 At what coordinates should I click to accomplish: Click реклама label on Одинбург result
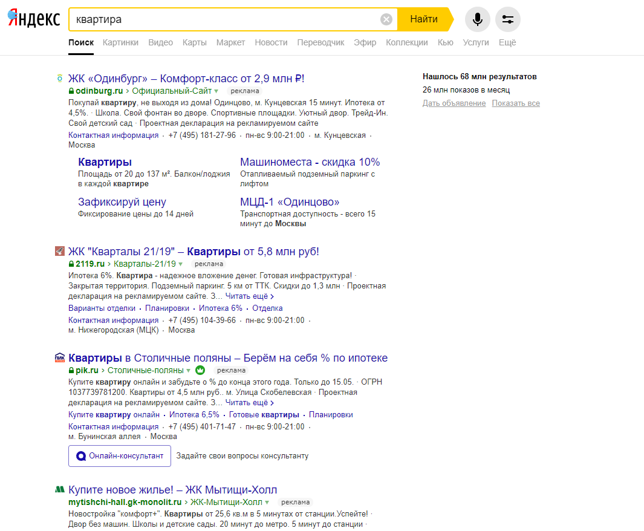tap(245, 91)
